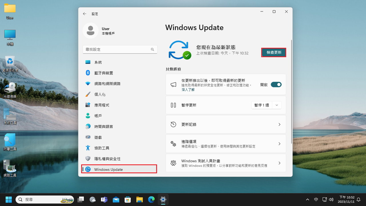Launch Microsoft Edge from the taskbar
This screenshot has height=206, width=366.
point(151,199)
